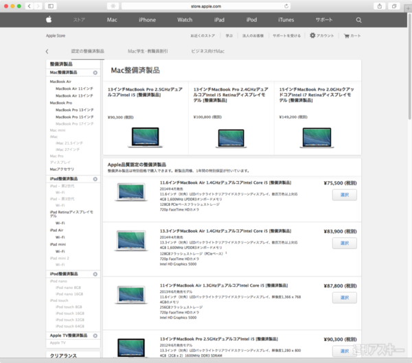The image size is (412, 363).
Task: Select iPad mini in sidebar
Action: 58,244
